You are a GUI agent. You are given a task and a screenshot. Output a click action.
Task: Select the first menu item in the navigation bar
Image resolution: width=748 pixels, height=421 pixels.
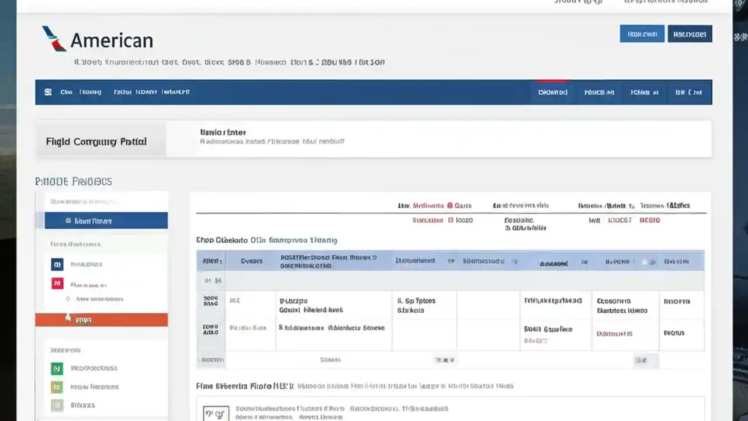[65, 92]
